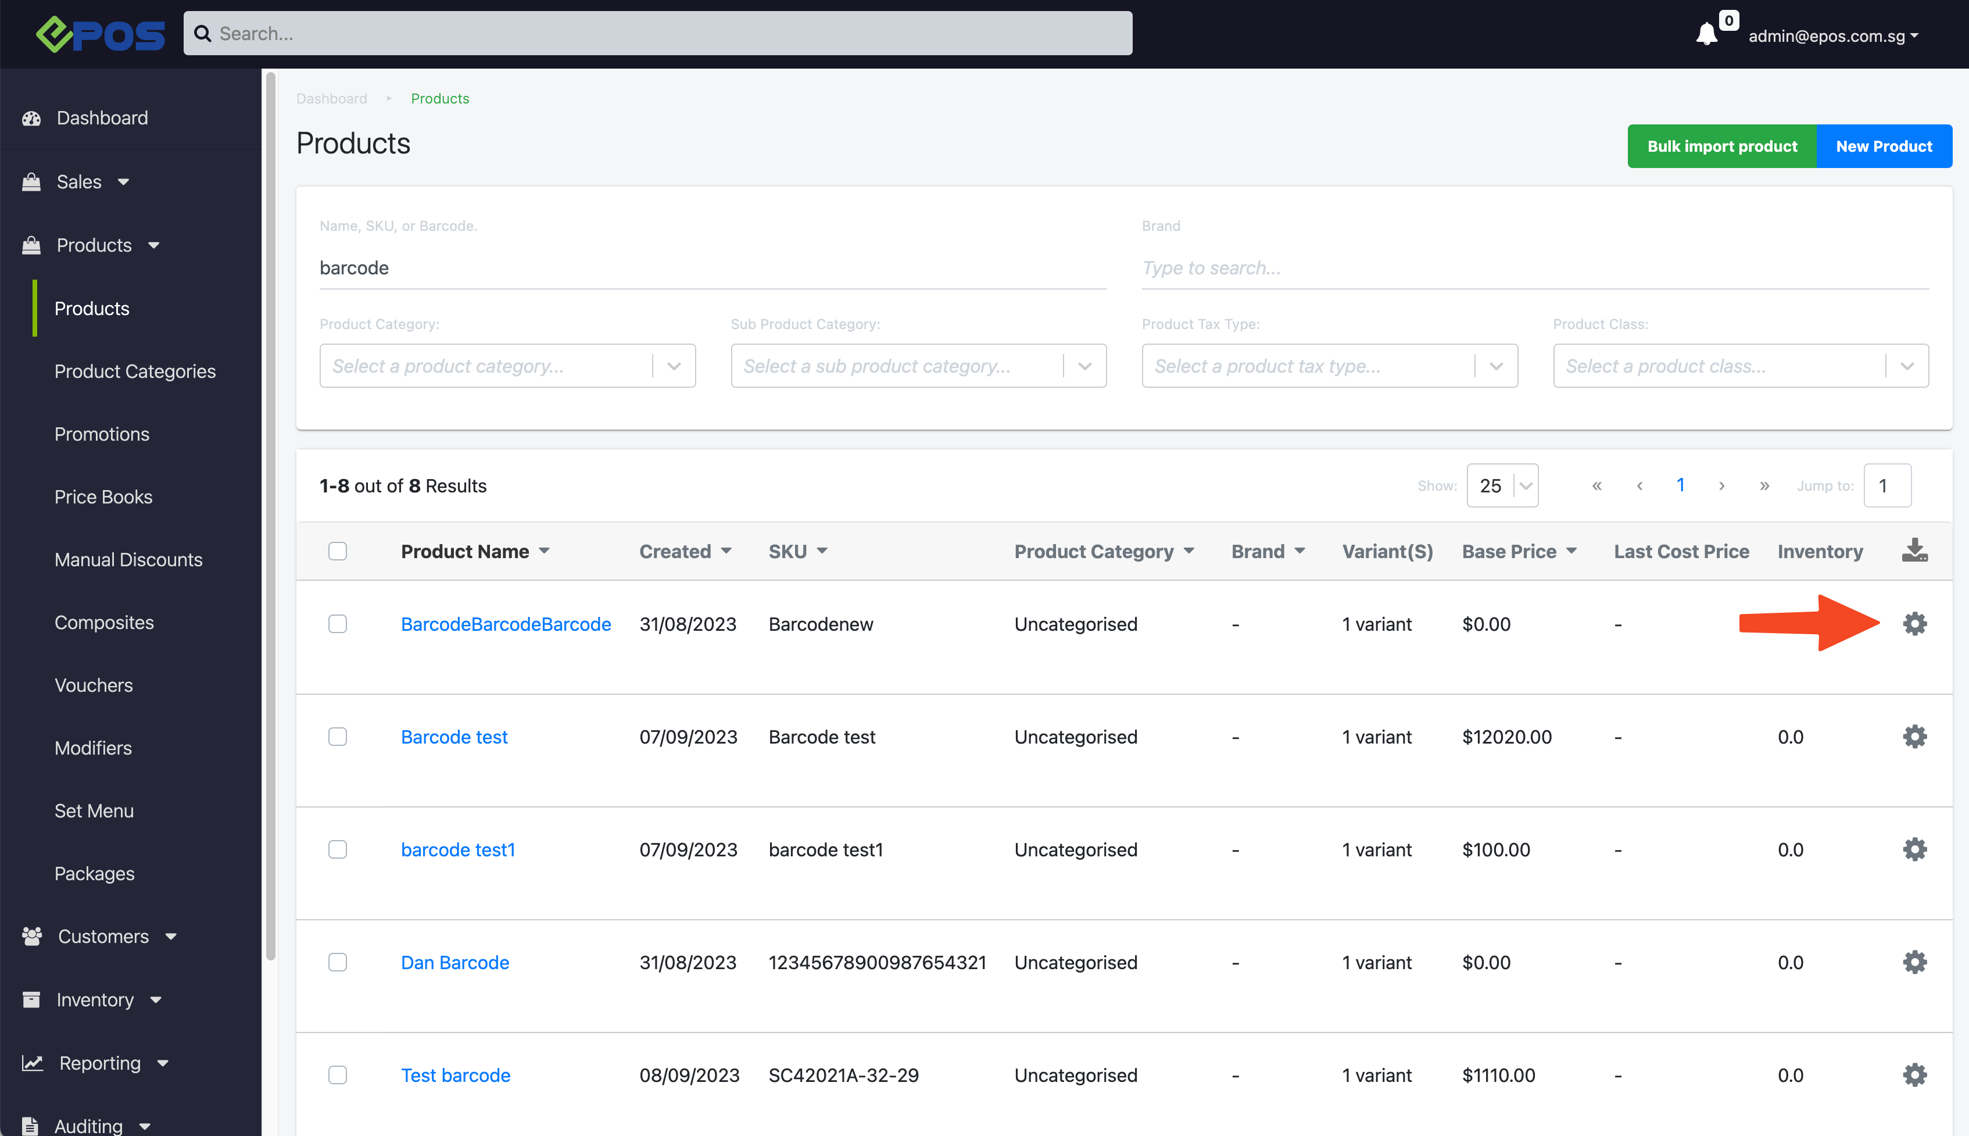Open gear settings for BarcodeBarcodeBarcode row

[x=1914, y=623]
